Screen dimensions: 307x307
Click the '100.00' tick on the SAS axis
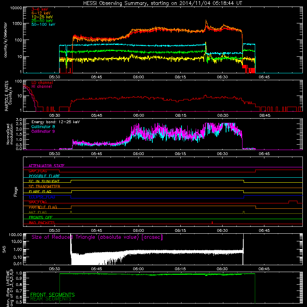(15, 234)
